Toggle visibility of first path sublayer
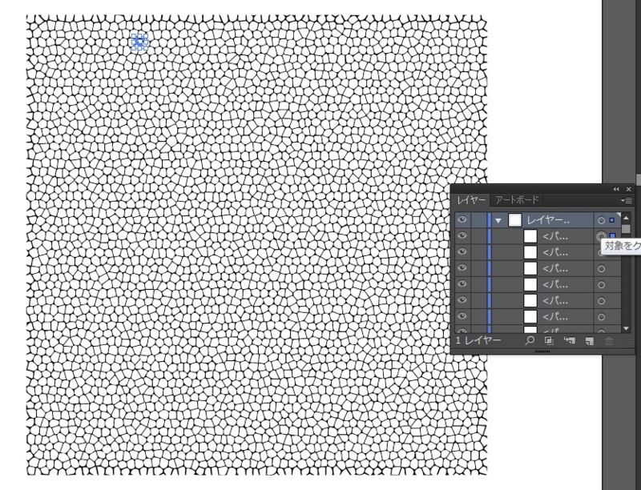 462,235
